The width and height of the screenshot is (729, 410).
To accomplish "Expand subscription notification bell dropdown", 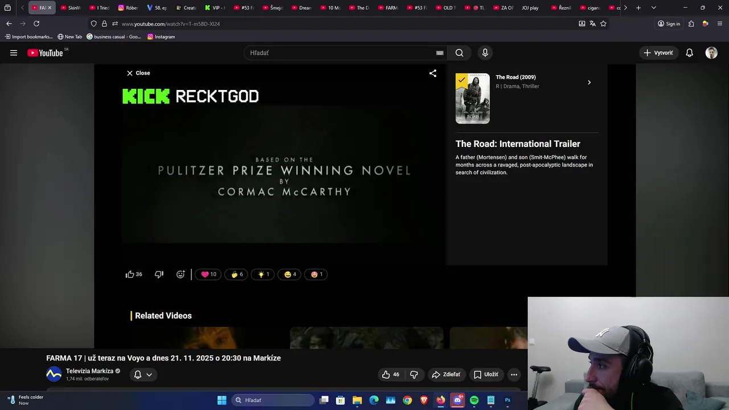I will [143, 375].
